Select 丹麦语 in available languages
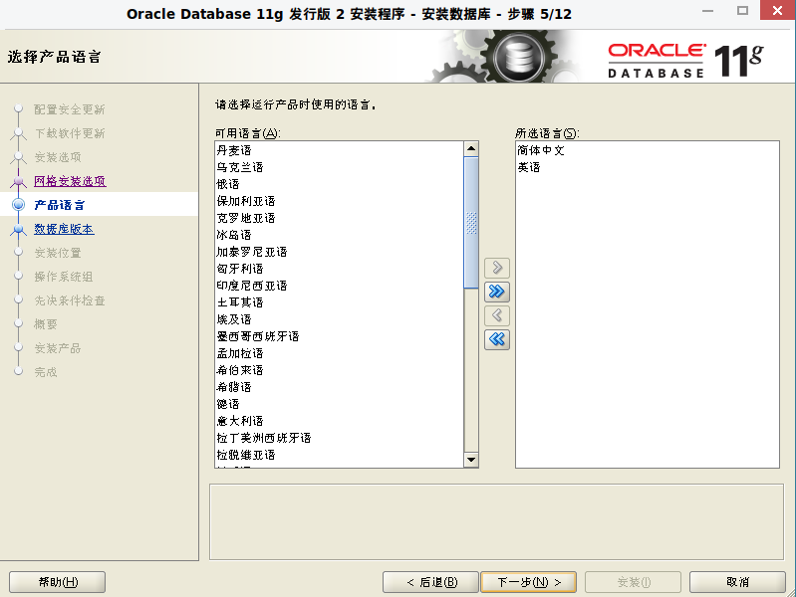This screenshot has height=597, width=796. (339, 150)
